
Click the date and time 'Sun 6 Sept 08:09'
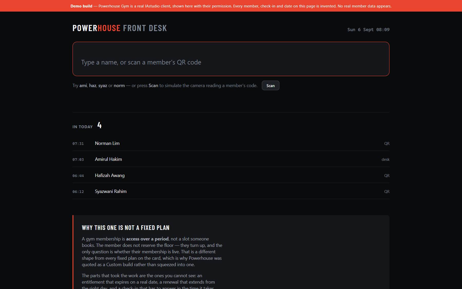[368, 30]
